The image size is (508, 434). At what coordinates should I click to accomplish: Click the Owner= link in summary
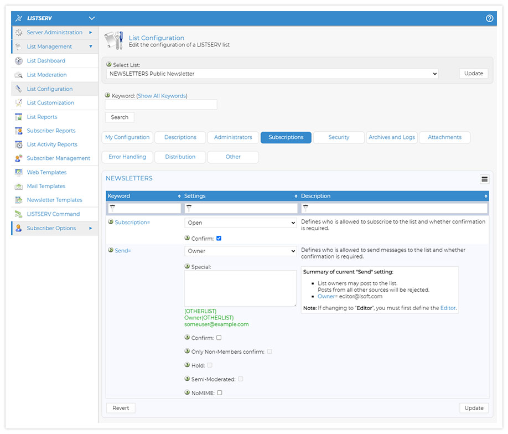[x=328, y=296]
